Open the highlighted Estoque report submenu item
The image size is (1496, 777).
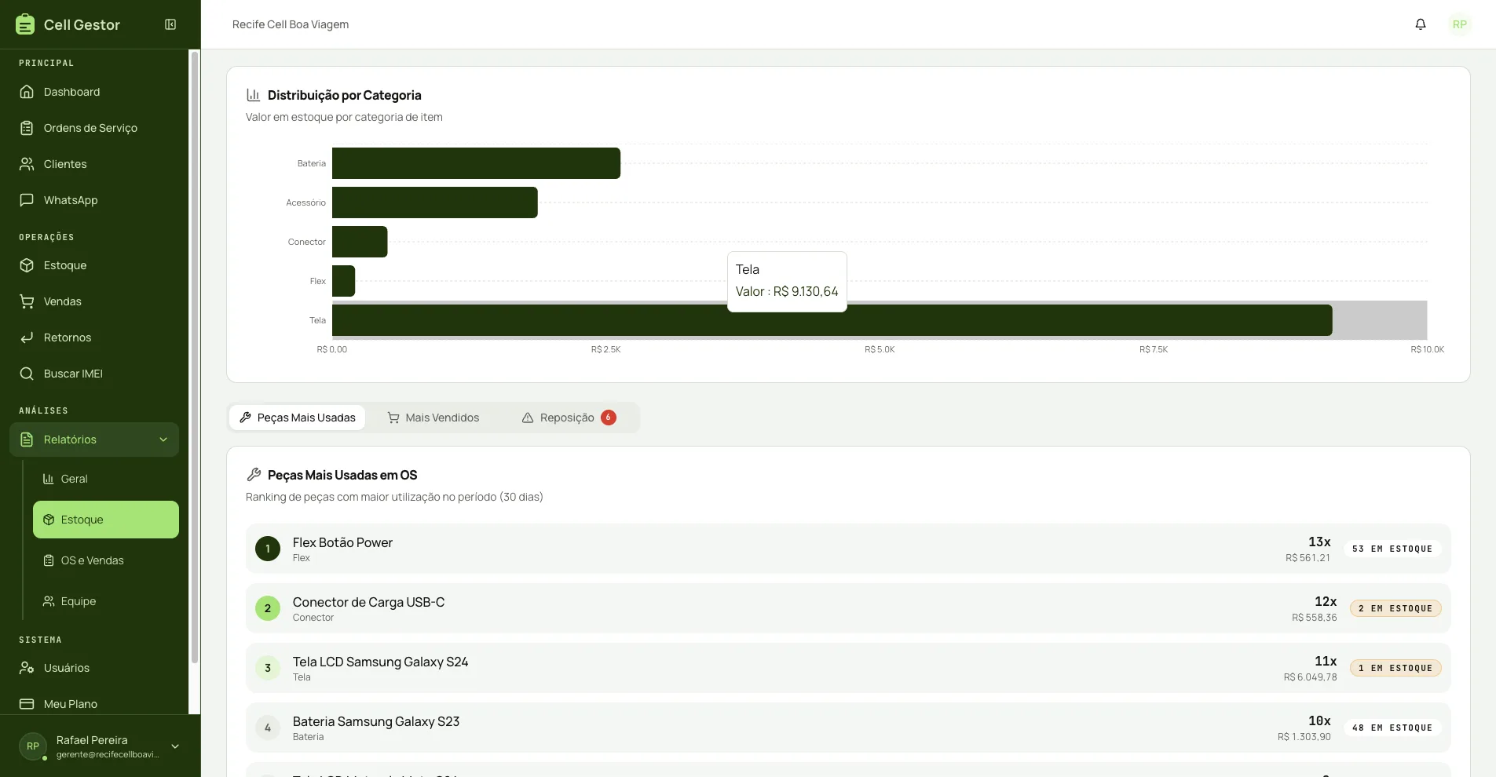[x=106, y=520]
